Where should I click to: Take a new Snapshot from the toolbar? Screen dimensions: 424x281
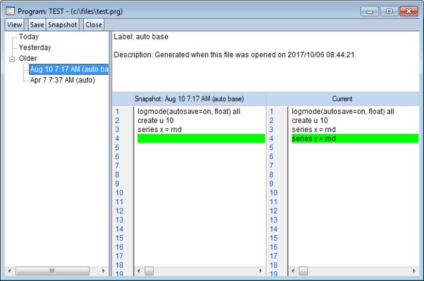pyautogui.click(x=63, y=25)
